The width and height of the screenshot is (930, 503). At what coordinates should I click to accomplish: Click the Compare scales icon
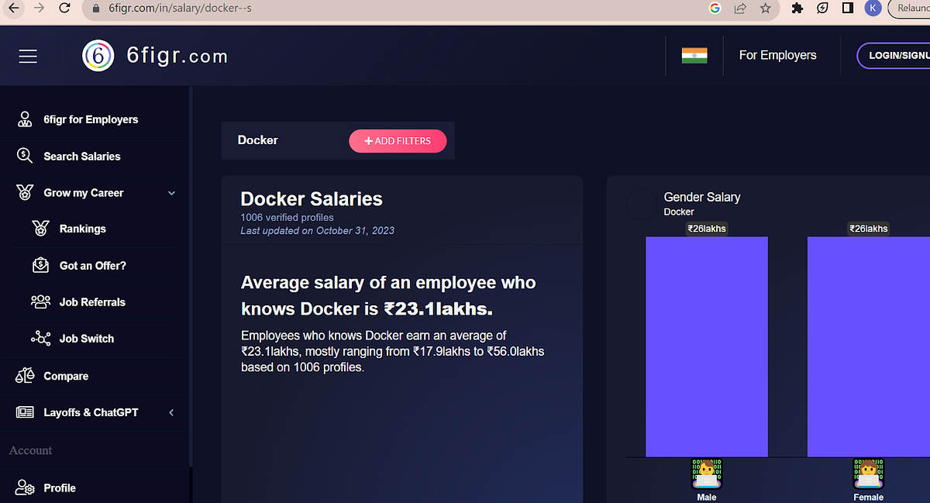pyautogui.click(x=25, y=376)
